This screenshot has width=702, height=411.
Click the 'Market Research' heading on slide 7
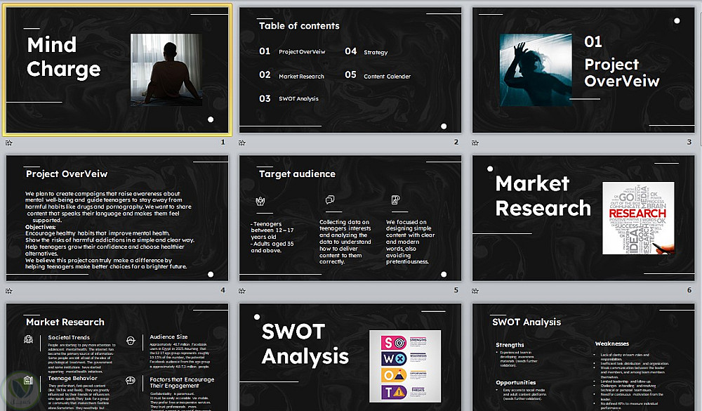coord(65,322)
